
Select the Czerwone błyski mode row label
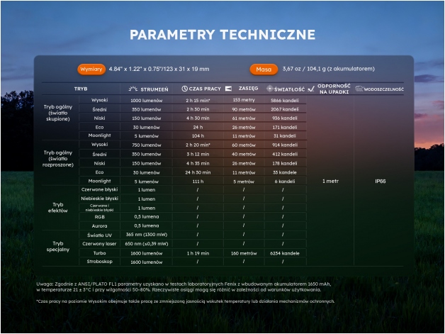99,189
